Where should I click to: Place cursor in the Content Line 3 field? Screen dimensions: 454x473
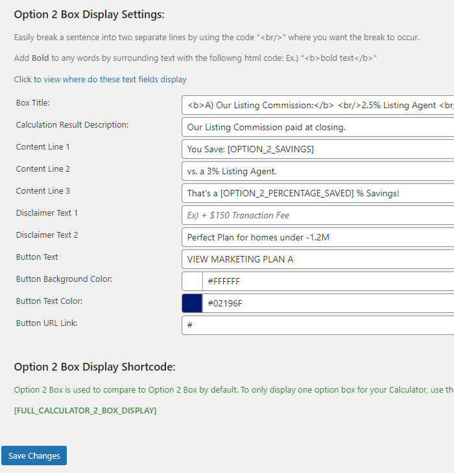318,193
